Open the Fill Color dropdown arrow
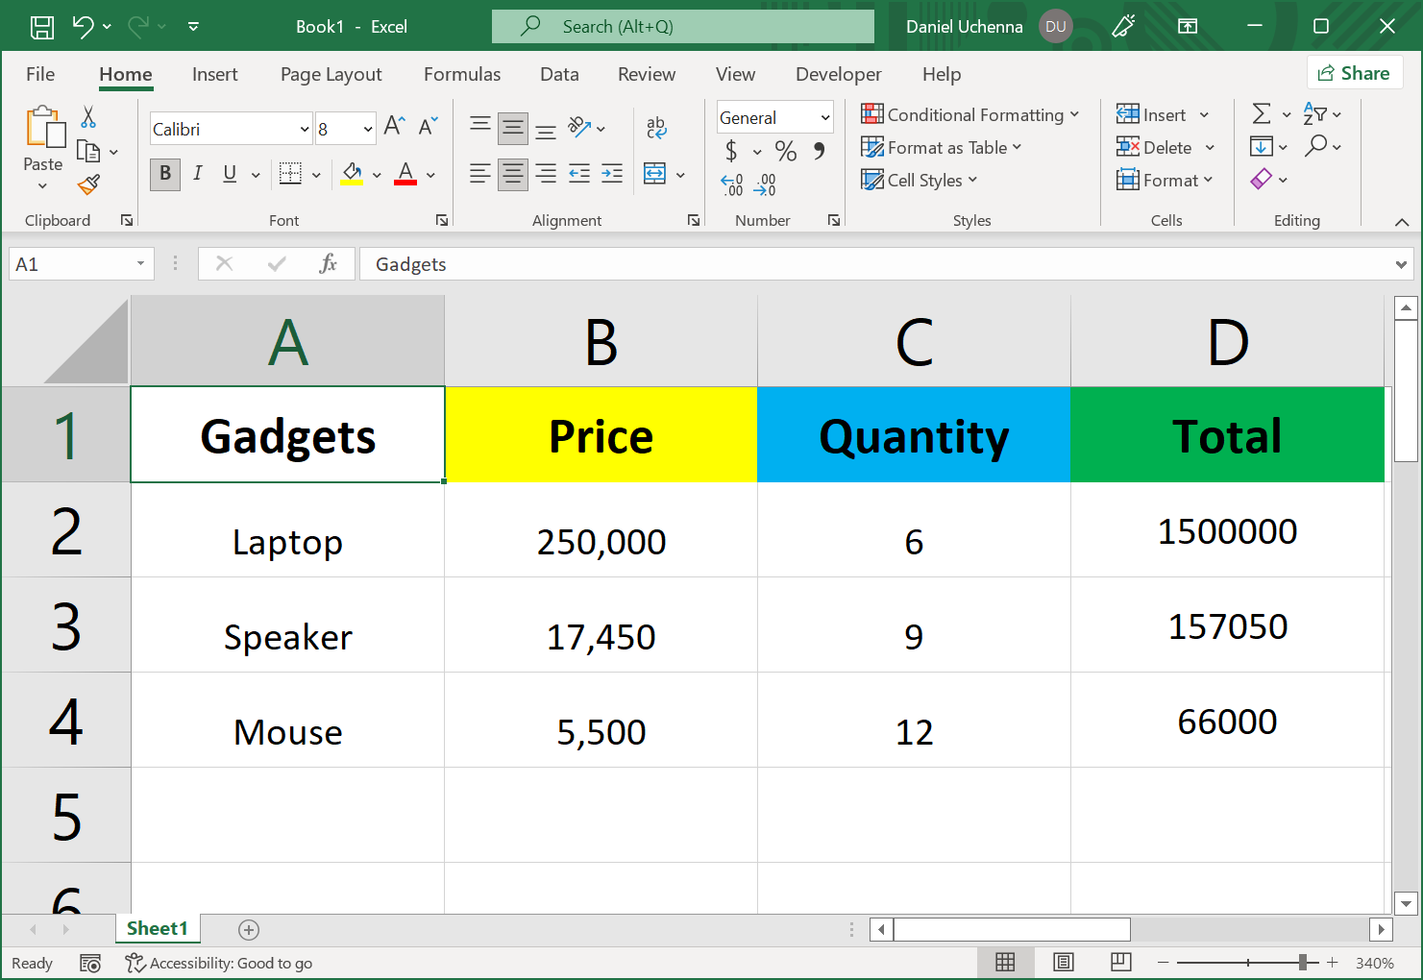Screen dimensions: 1423x980 [x=376, y=174]
